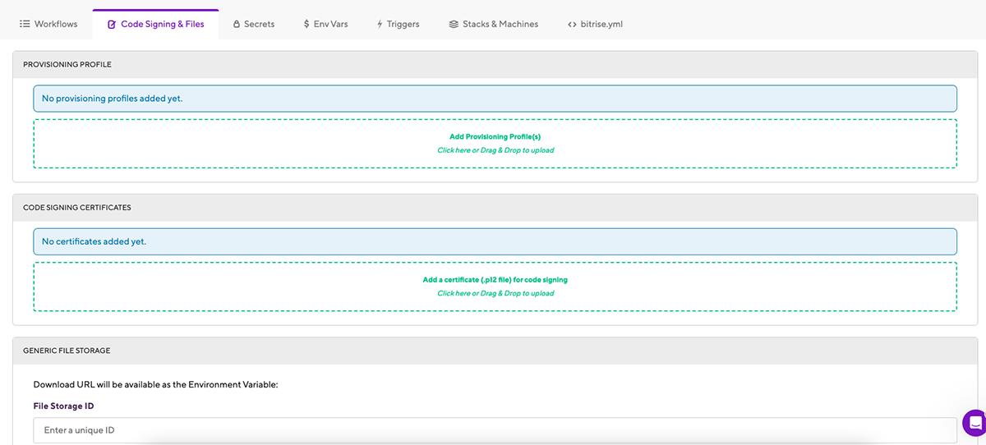Click the Secrets padlock icon
The height and width of the screenshot is (445, 986).
[237, 25]
